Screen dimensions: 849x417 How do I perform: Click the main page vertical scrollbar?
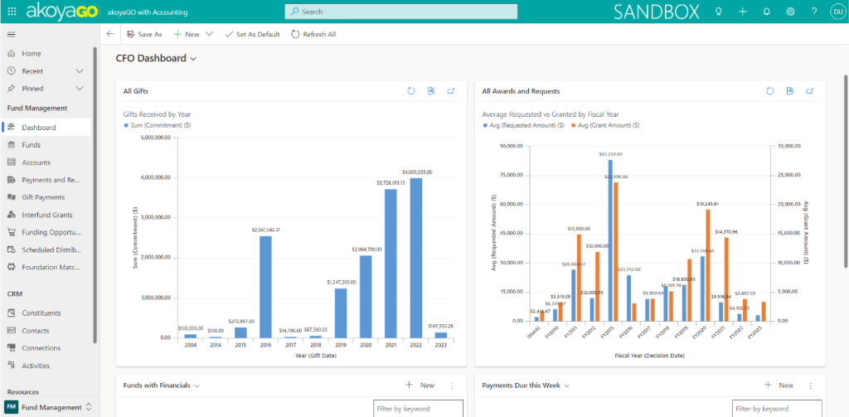coord(845,171)
